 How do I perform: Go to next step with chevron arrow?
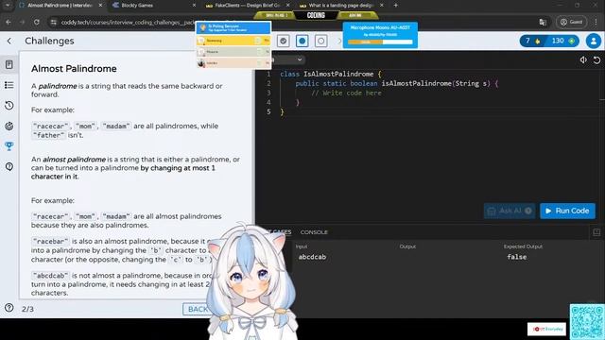tap(339, 41)
